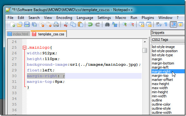Screen dimensions: 186x116
Task: Pick margin-left from snippets list
Action: click(160, 67)
